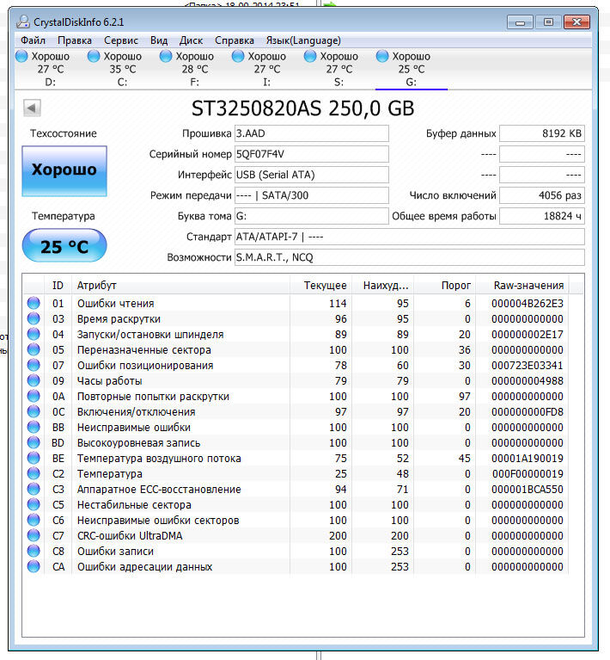Image resolution: width=610 pixels, height=660 pixels.
Task: Click status orb for Время раскрутки row
Action: point(34,318)
